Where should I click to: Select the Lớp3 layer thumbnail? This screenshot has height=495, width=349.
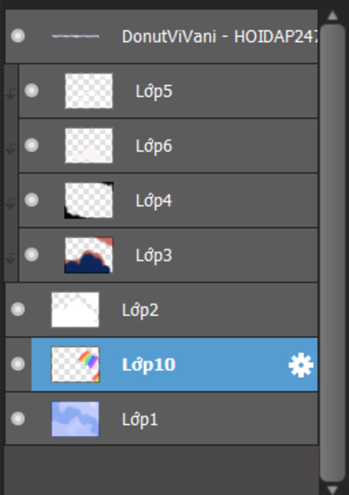[89, 255]
